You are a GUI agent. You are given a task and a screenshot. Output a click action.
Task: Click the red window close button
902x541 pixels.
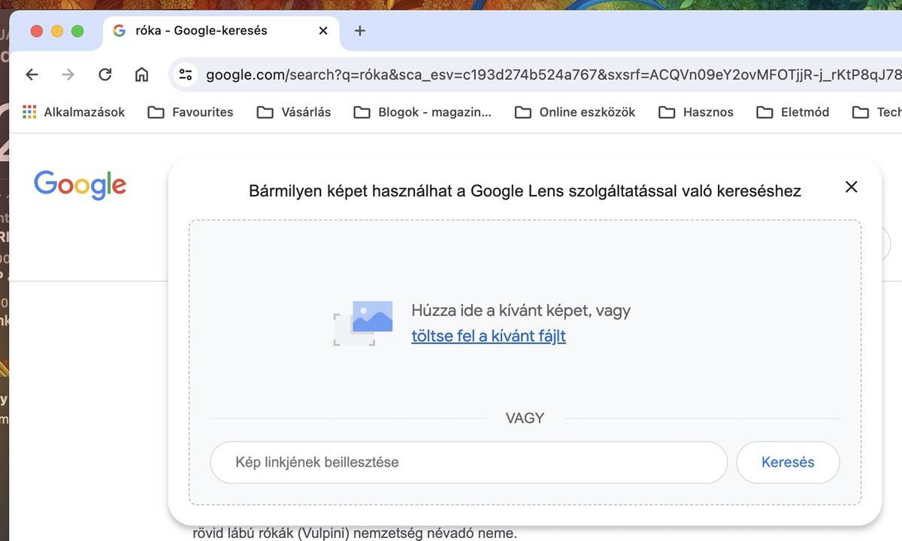(37, 31)
